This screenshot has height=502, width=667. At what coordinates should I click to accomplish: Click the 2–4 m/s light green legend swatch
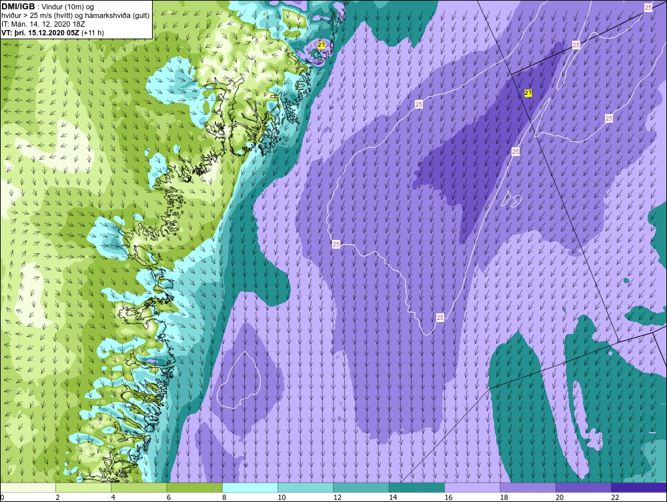83,487
